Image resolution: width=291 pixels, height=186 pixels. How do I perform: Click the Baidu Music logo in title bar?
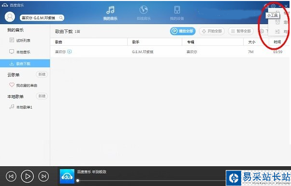pyautogui.click(x=5, y=5)
